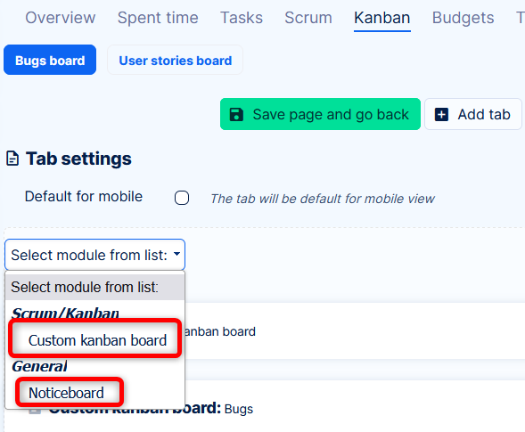Select the Kanban tab
525x432 pixels.
pyautogui.click(x=382, y=18)
